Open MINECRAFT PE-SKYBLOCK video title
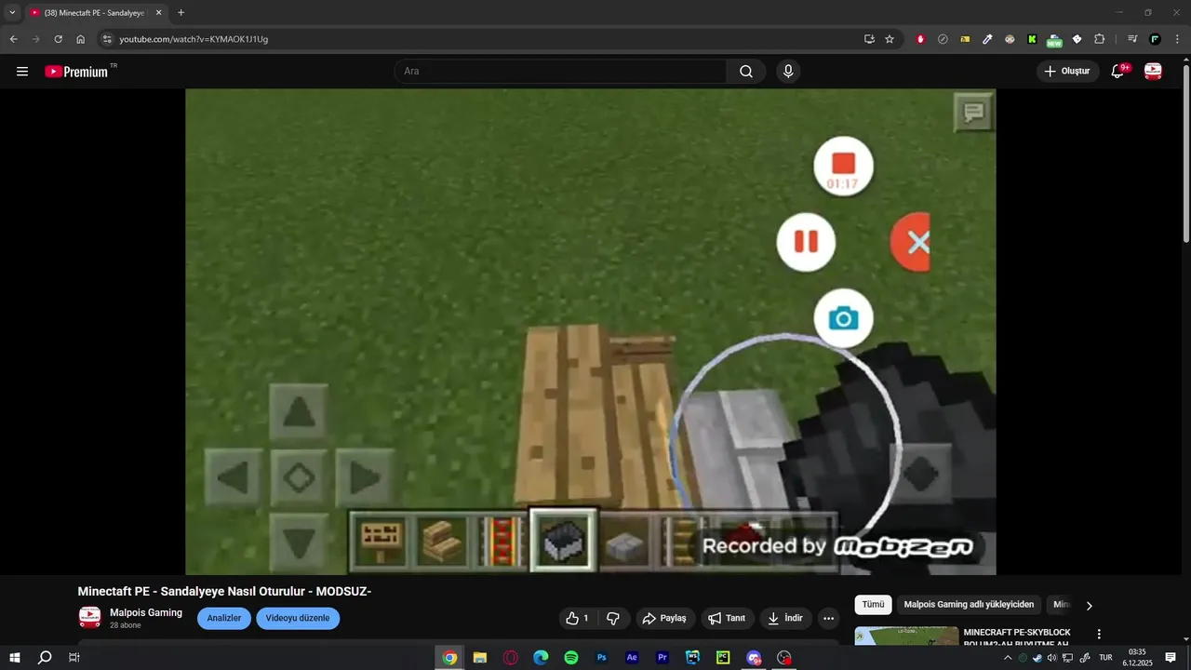This screenshot has width=1191, height=670. 1017,638
